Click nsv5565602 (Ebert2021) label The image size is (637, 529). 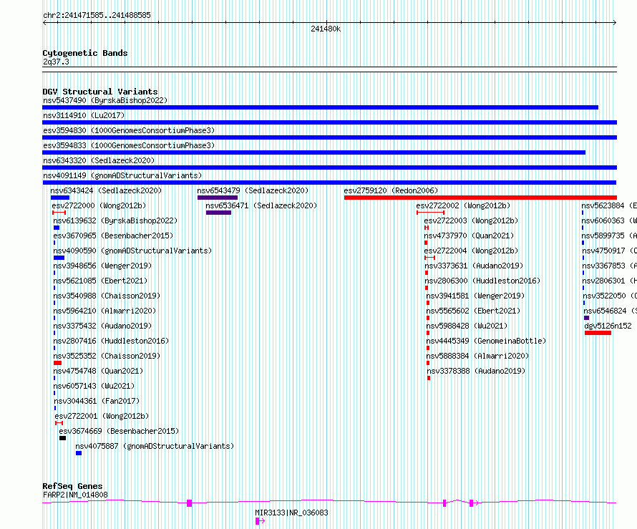[473, 311]
